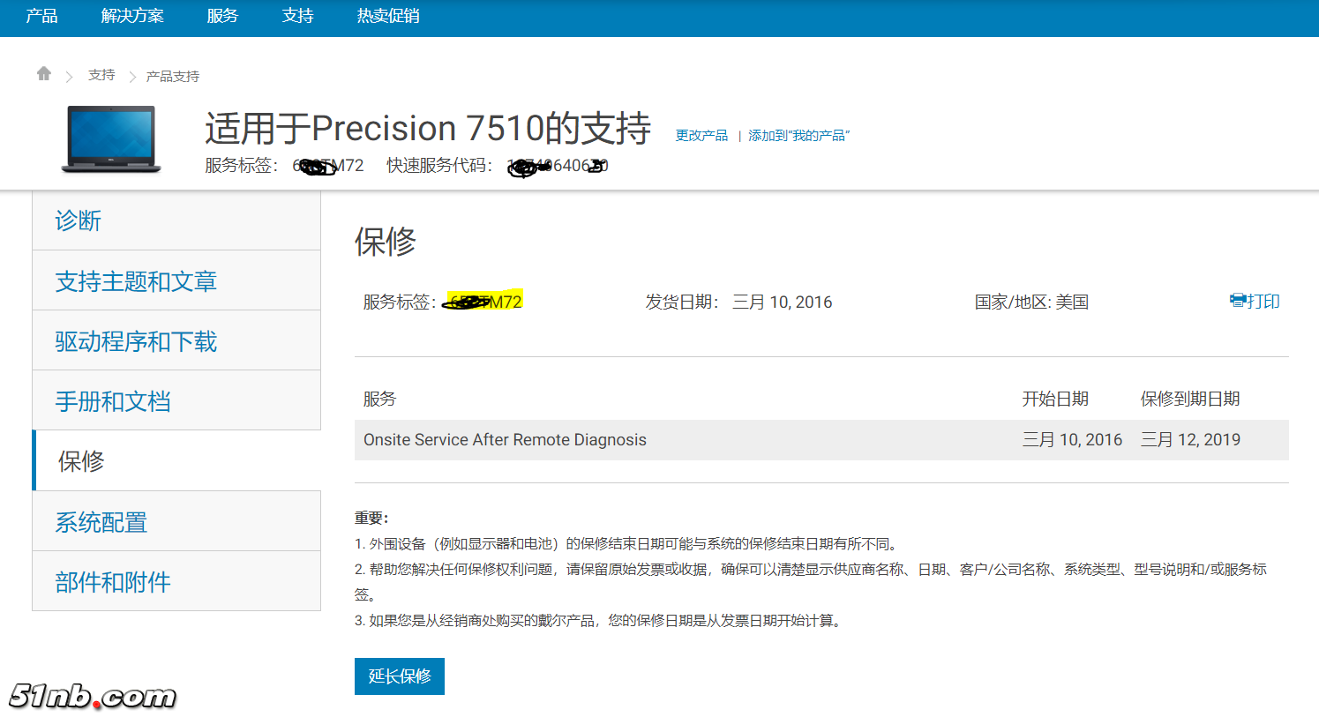1319x717 pixels.
Task: Click the 产品支持 breadcrumb link
Action: (173, 77)
